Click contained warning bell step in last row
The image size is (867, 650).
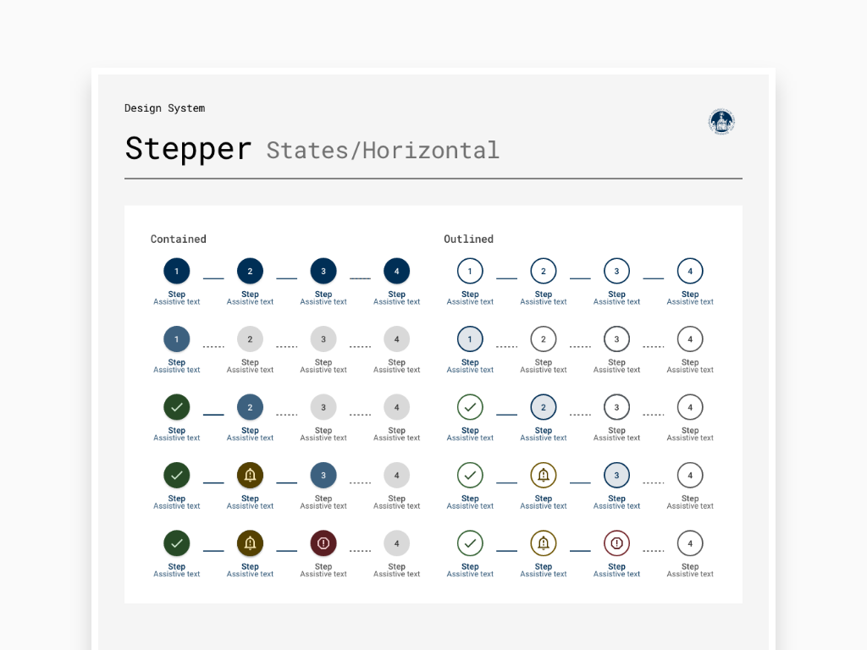(x=250, y=543)
